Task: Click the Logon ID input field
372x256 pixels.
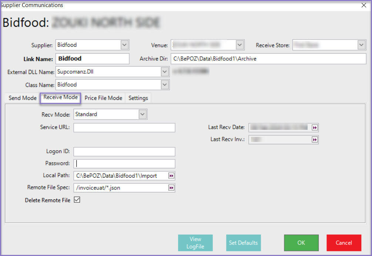Action: point(124,152)
